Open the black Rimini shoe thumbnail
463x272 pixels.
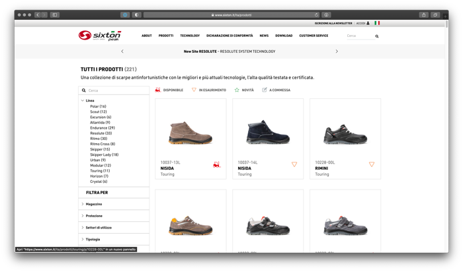(x=345, y=135)
